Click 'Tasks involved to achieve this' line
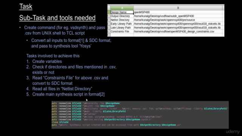Image resolution: width=242 pixels, height=136 pixels. click(53, 56)
